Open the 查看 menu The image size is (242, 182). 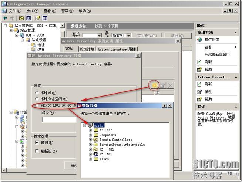(50, 11)
